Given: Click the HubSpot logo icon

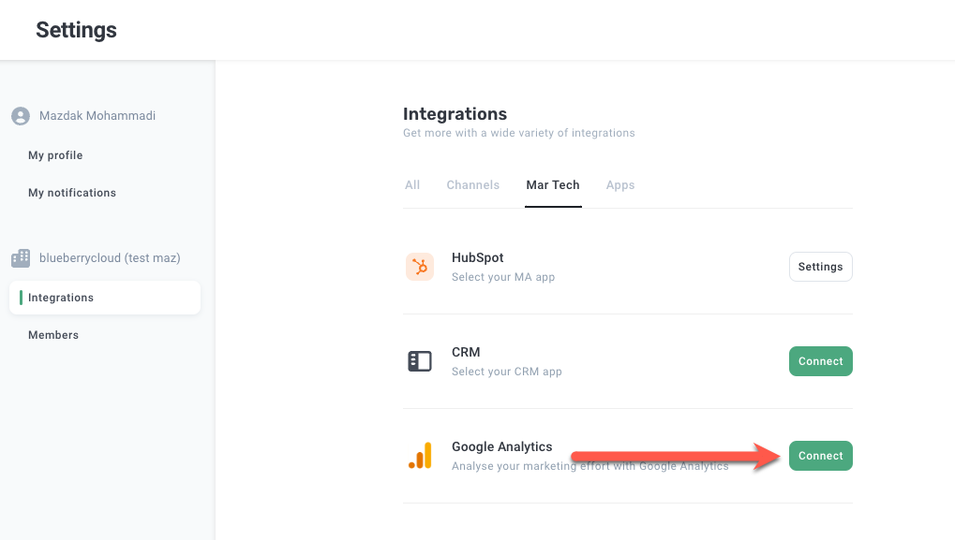Looking at the screenshot, I should [x=419, y=267].
